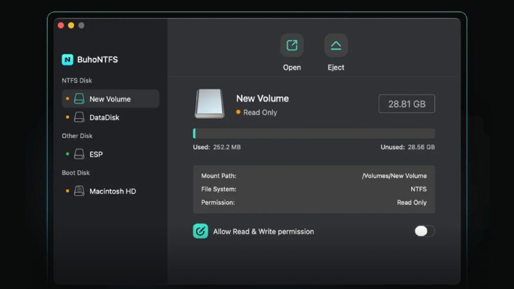514x289 pixels.
Task: Click the /Volumes/New Volume mount path
Action: coord(394,176)
